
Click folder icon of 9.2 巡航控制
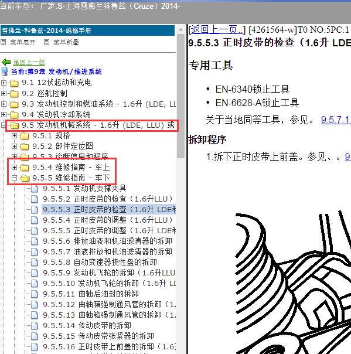(x=14, y=94)
